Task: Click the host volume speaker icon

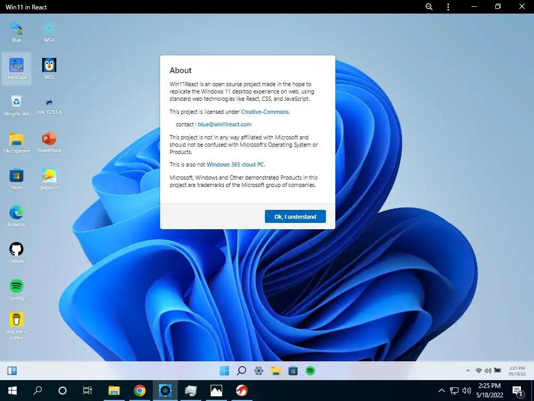Action: 467,391
